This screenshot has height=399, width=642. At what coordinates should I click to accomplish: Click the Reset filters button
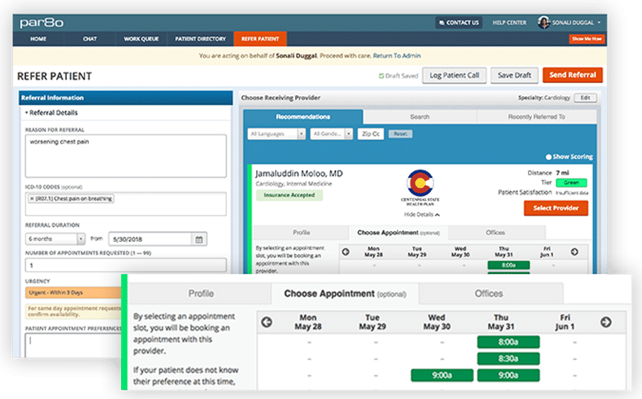coord(401,134)
